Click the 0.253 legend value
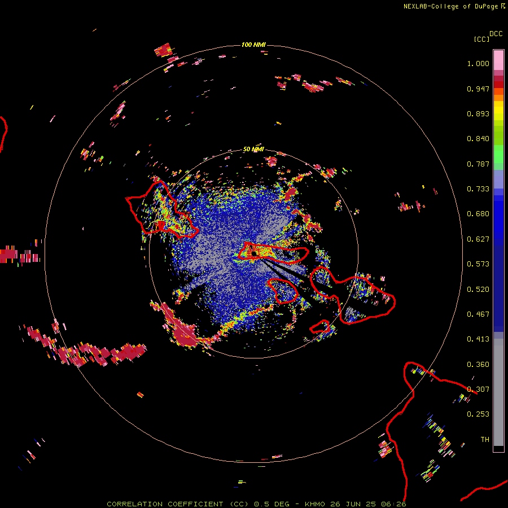The image size is (508, 508). pyautogui.click(x=478, y=414)
